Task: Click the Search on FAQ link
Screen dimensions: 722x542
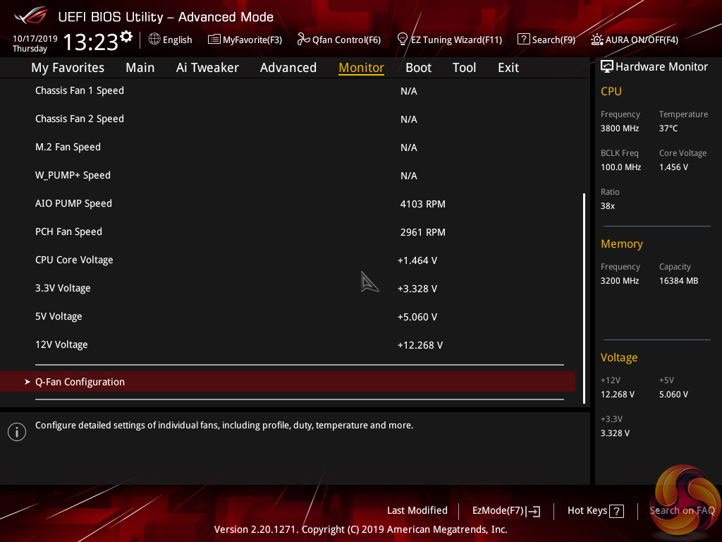Action: (x=682, y=511)
